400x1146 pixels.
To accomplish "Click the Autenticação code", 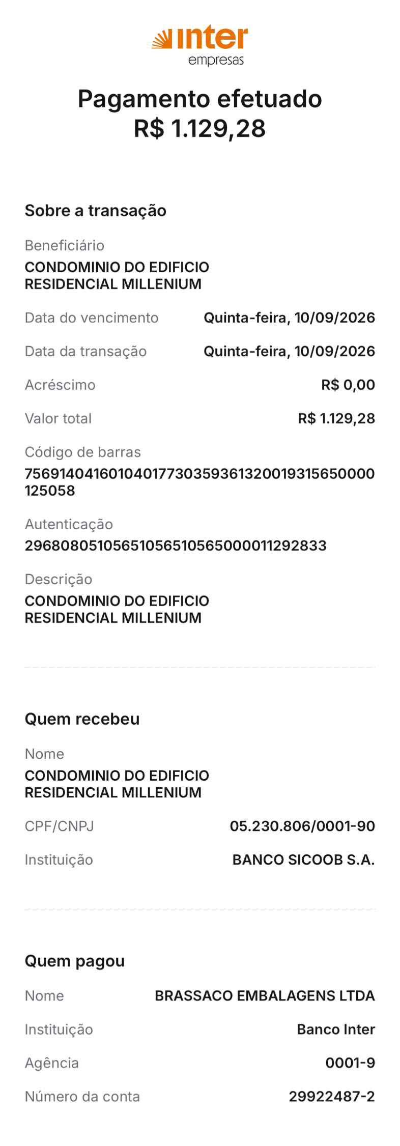I will tap(176, 546).
